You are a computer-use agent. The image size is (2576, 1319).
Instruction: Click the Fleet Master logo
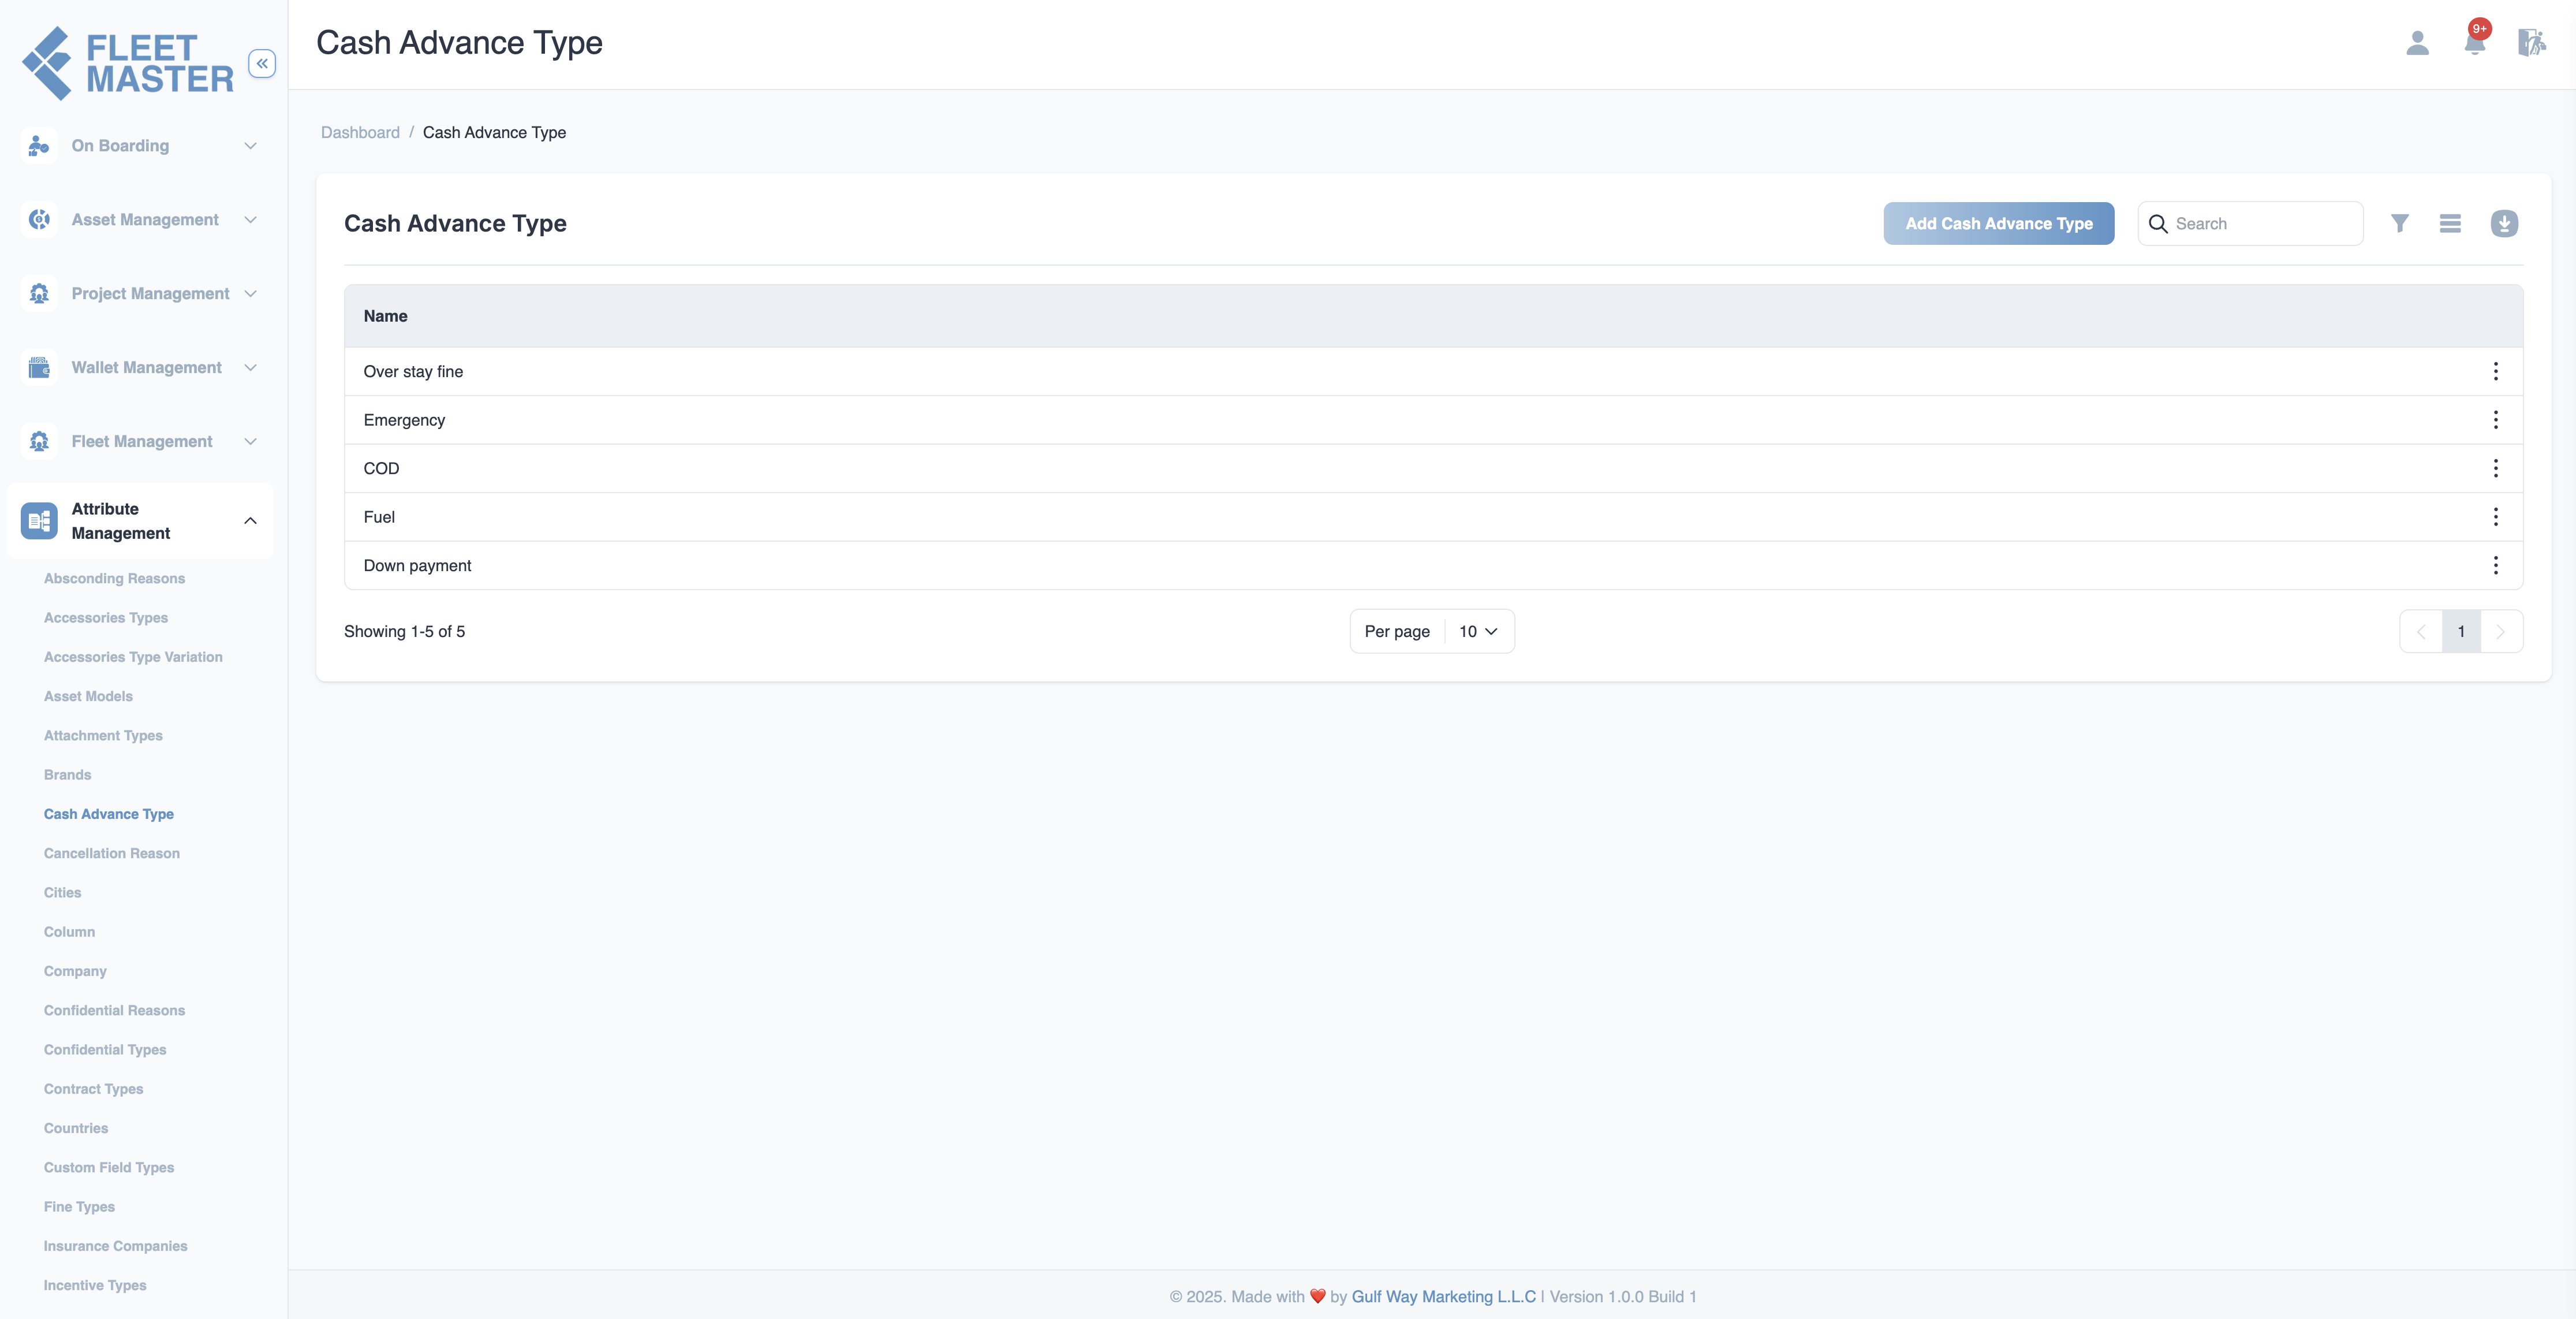(x=128, y=63)
